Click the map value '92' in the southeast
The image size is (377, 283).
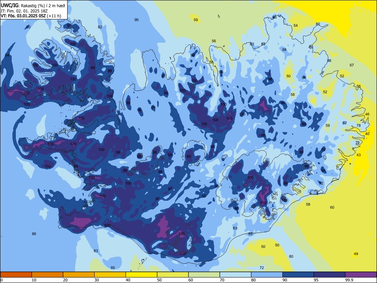pos(321,183)
